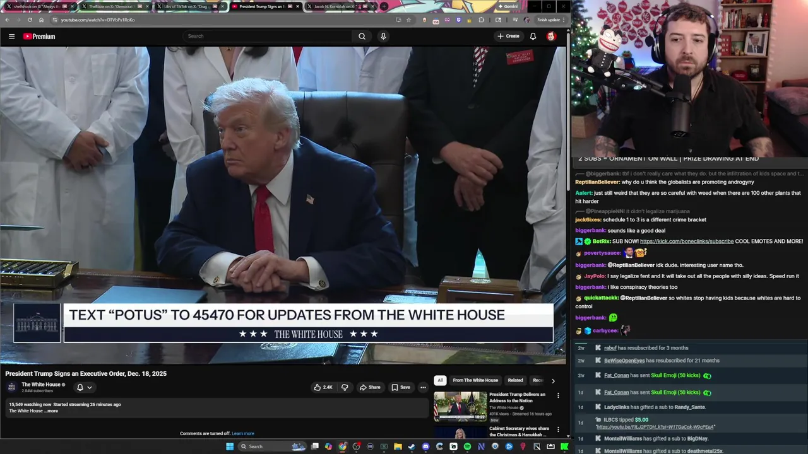Open the kick.com/boneclinks/subscribe link in chat
This screenshot has height=454, width=808.
(687, 241)
